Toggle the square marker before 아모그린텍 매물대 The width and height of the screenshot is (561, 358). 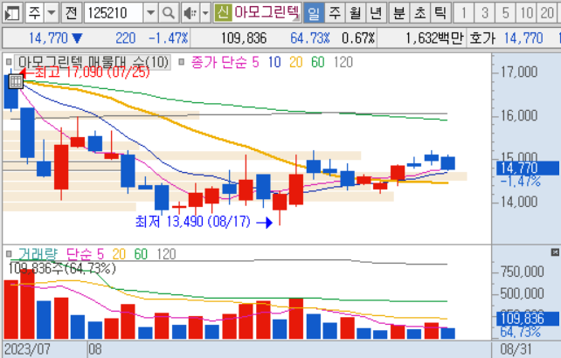pos(9,62)
